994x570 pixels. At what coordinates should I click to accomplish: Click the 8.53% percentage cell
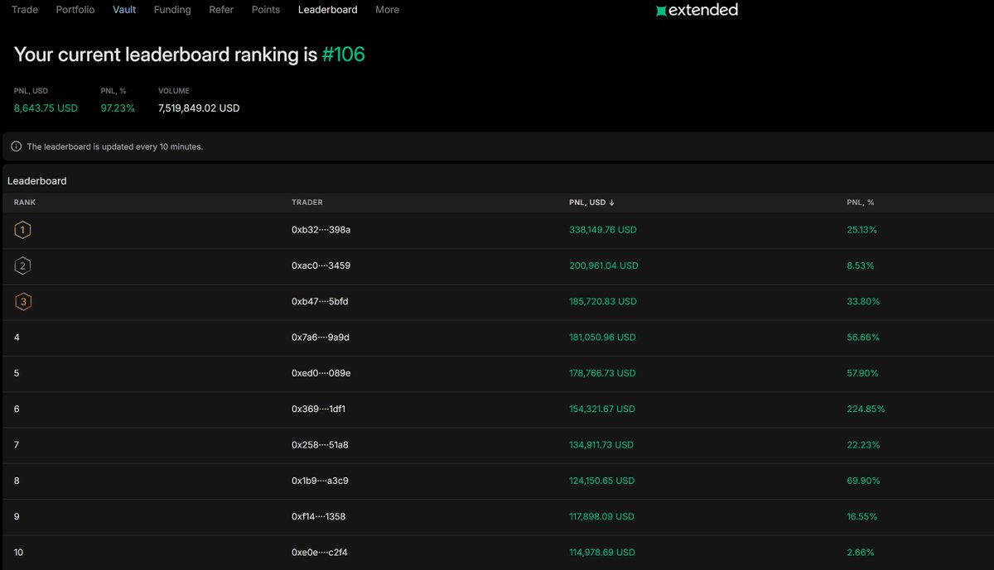pyautogui.click(x=860, y=266)
